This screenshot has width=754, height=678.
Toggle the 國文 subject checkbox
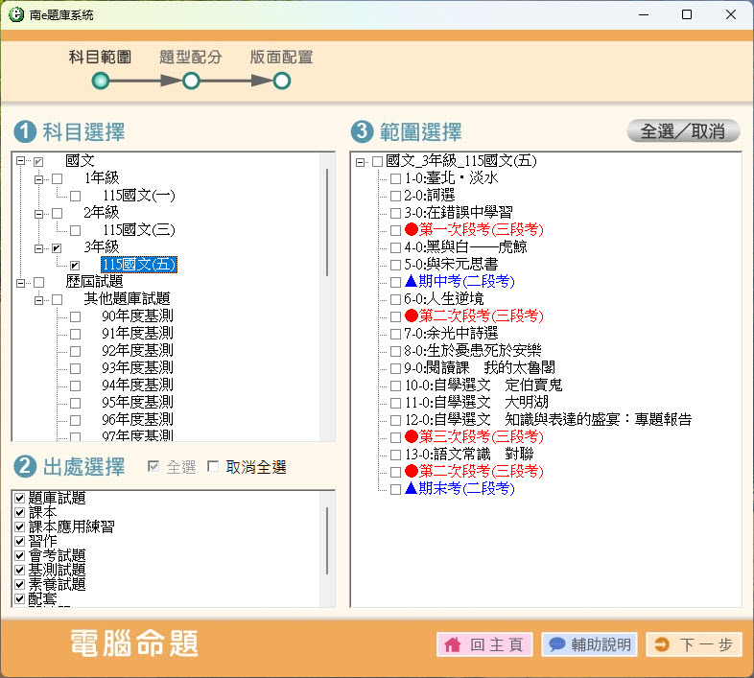pos(39,161)
